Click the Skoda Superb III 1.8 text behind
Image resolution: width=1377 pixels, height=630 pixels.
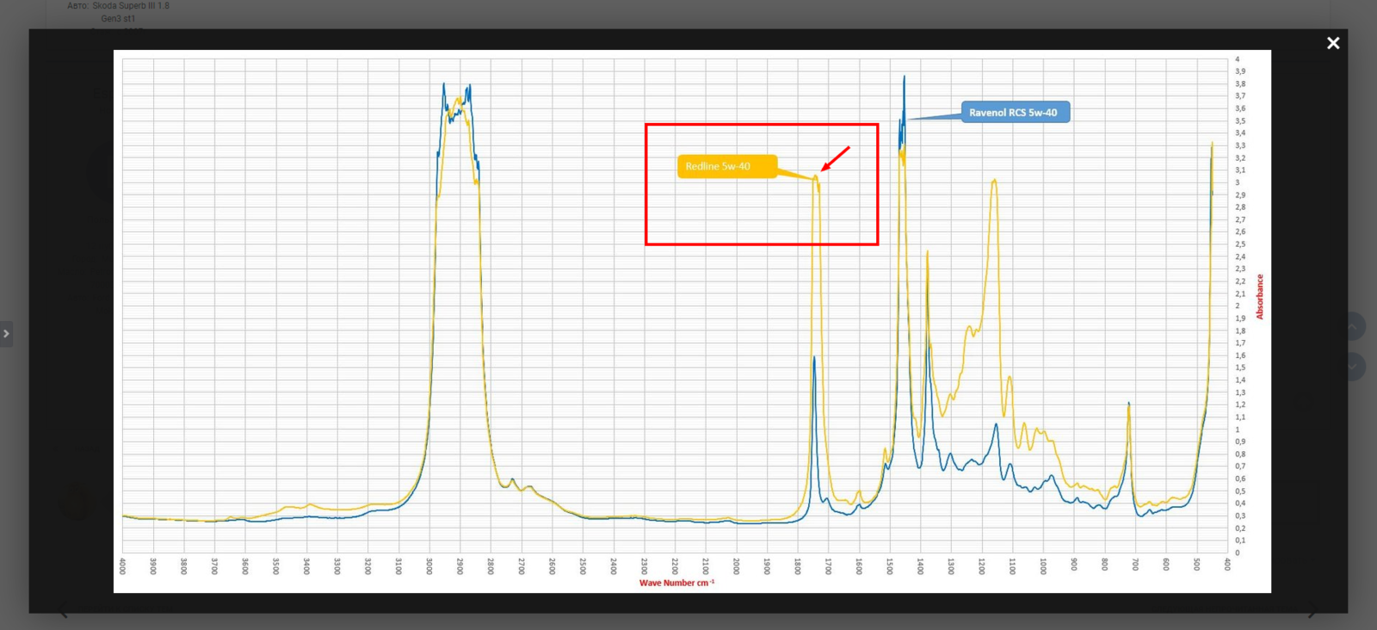coord(131,5)
